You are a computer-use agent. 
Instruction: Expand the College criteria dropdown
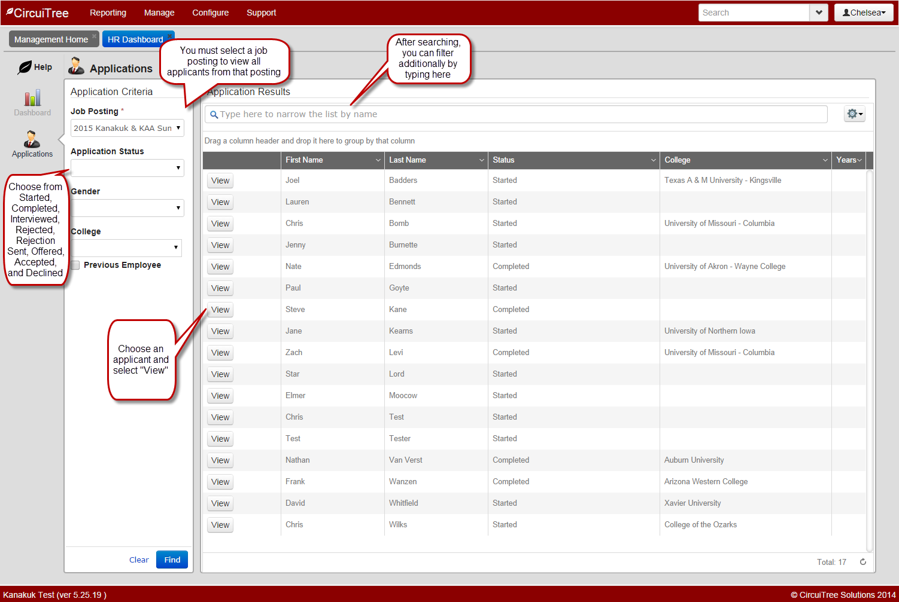126,247
